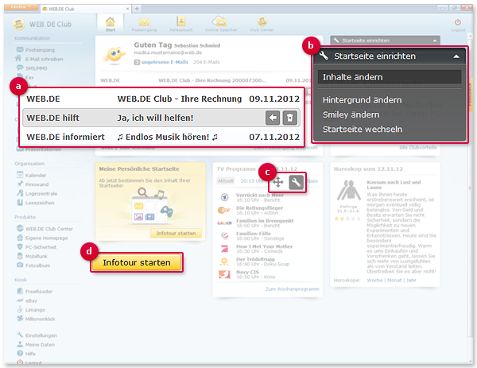This screenshot has width=477, height=368.
Task: Click channel logo beside Familien-Fälle
Action: click(x=224, y=236)
